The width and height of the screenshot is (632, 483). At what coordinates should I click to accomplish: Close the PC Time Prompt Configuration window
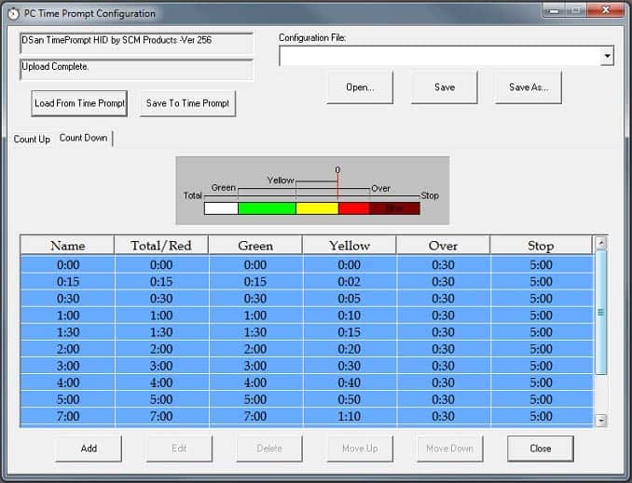(606, 10)
